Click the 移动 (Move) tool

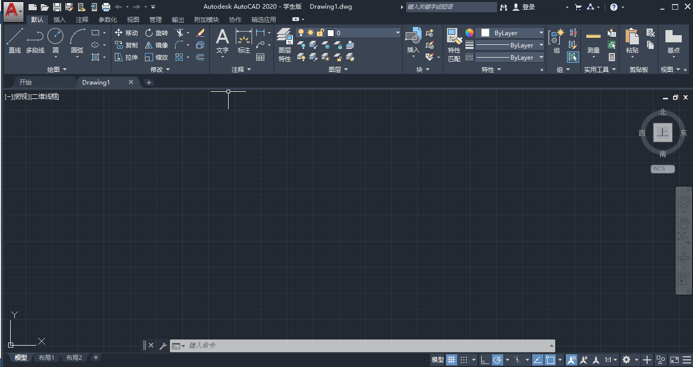click(126, 33)
